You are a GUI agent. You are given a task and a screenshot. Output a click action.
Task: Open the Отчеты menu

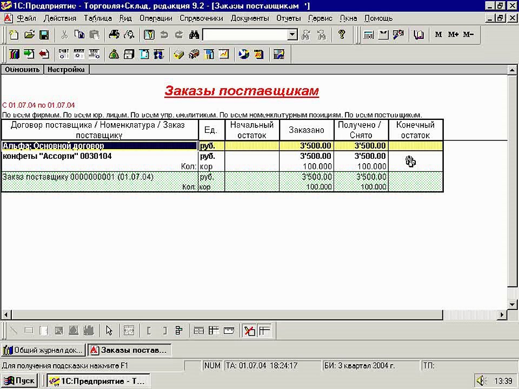tap(288, 18)
